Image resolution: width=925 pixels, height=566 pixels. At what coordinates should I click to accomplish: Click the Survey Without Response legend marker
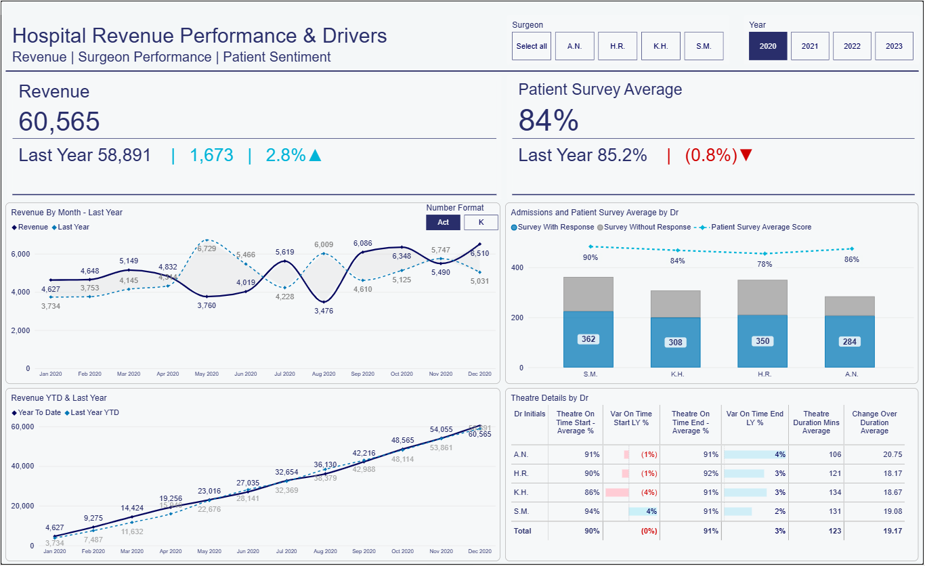[600, 227]
